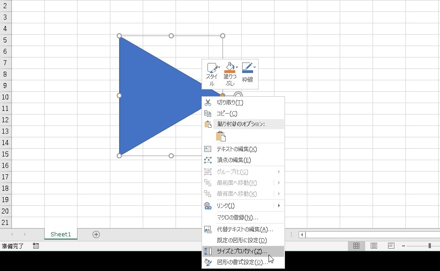440x271 pixels.
Task: Open the Sheet1 tab
Action: pyautogui.click(x=61, y=234)
